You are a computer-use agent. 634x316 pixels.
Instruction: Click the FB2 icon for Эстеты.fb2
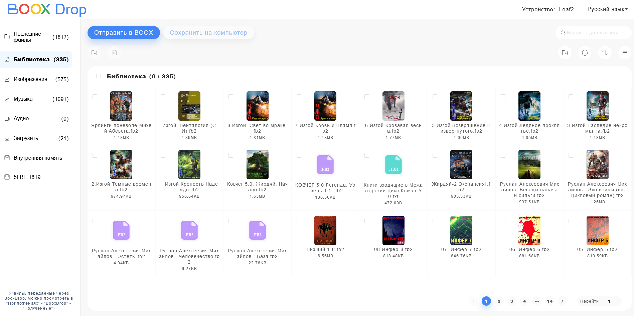121,230
